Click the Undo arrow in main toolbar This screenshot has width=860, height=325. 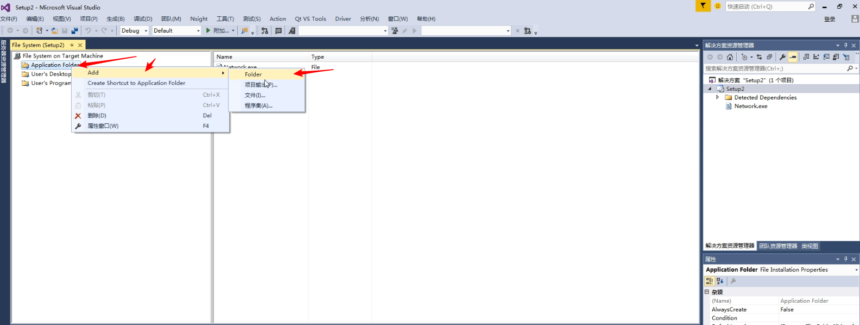pyautogui.click(x=88, y=31)
